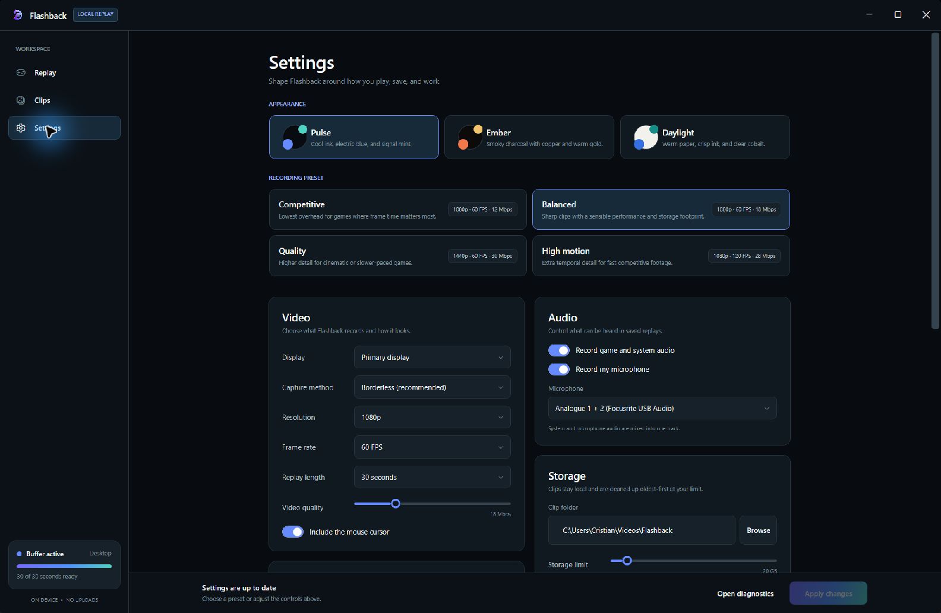941x613 pixels.
Task: Choose the Balanced recording preset
Action: [661, 209]
